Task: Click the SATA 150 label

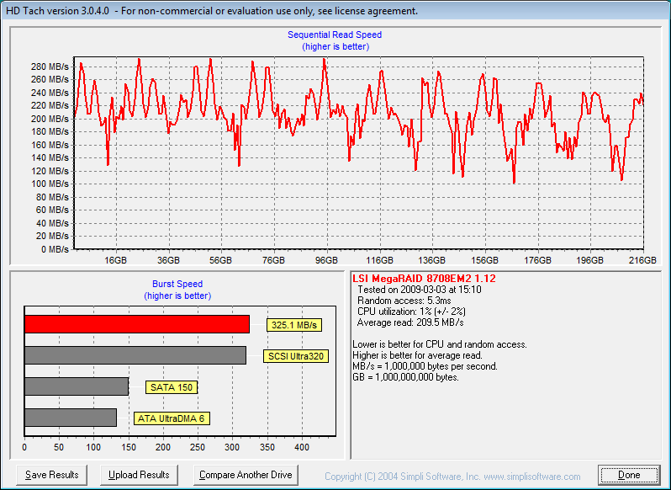Action: tap(172, 387)
